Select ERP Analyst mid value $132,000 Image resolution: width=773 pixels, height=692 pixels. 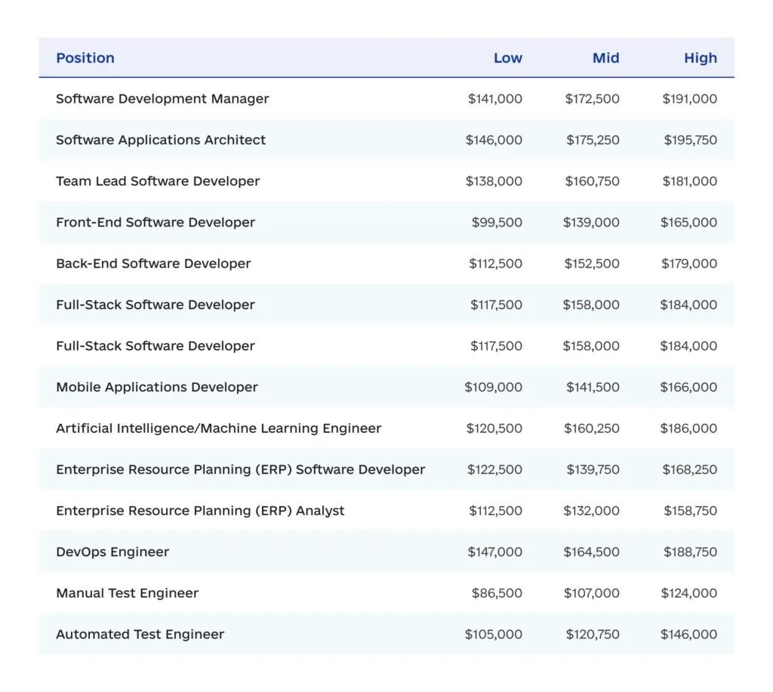592,511
